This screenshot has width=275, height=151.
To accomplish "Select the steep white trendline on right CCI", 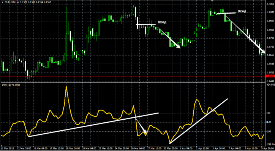I will [x=199, y=121].
